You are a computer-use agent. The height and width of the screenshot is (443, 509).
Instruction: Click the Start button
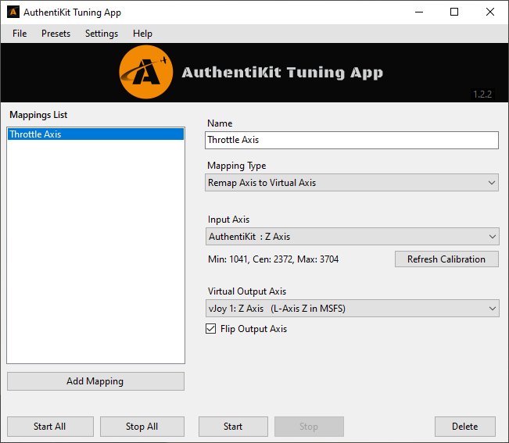233,427
